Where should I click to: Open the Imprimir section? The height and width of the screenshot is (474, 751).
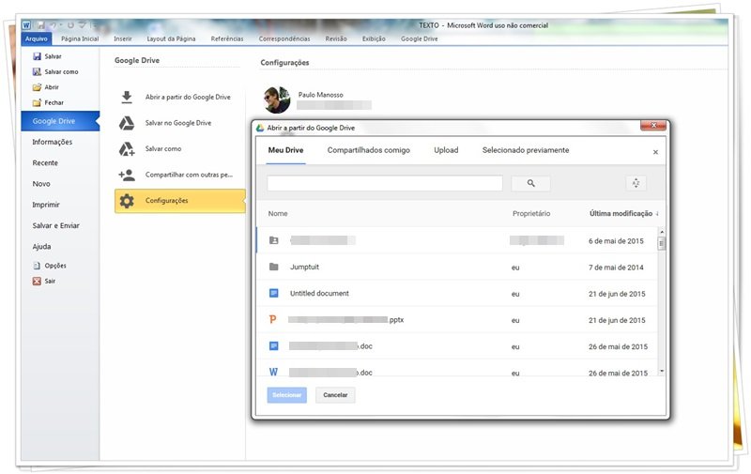(x=46, y=205)
